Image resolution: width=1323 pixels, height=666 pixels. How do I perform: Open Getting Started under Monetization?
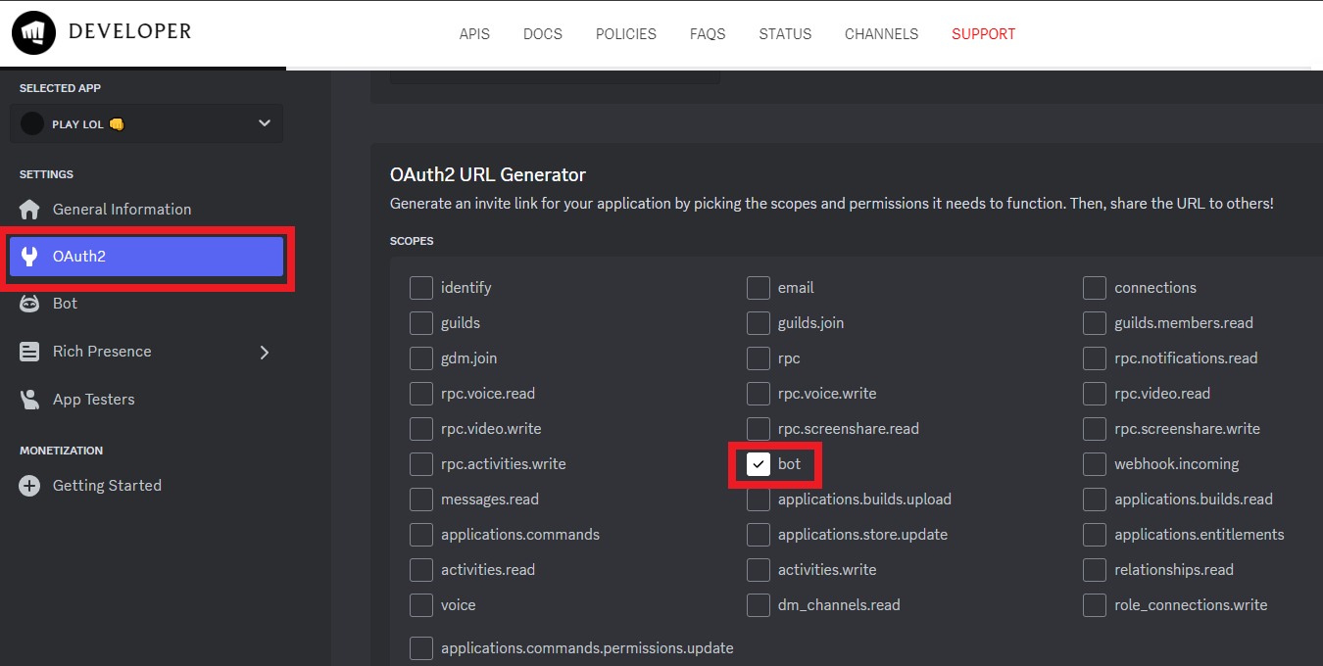[147, 486]
